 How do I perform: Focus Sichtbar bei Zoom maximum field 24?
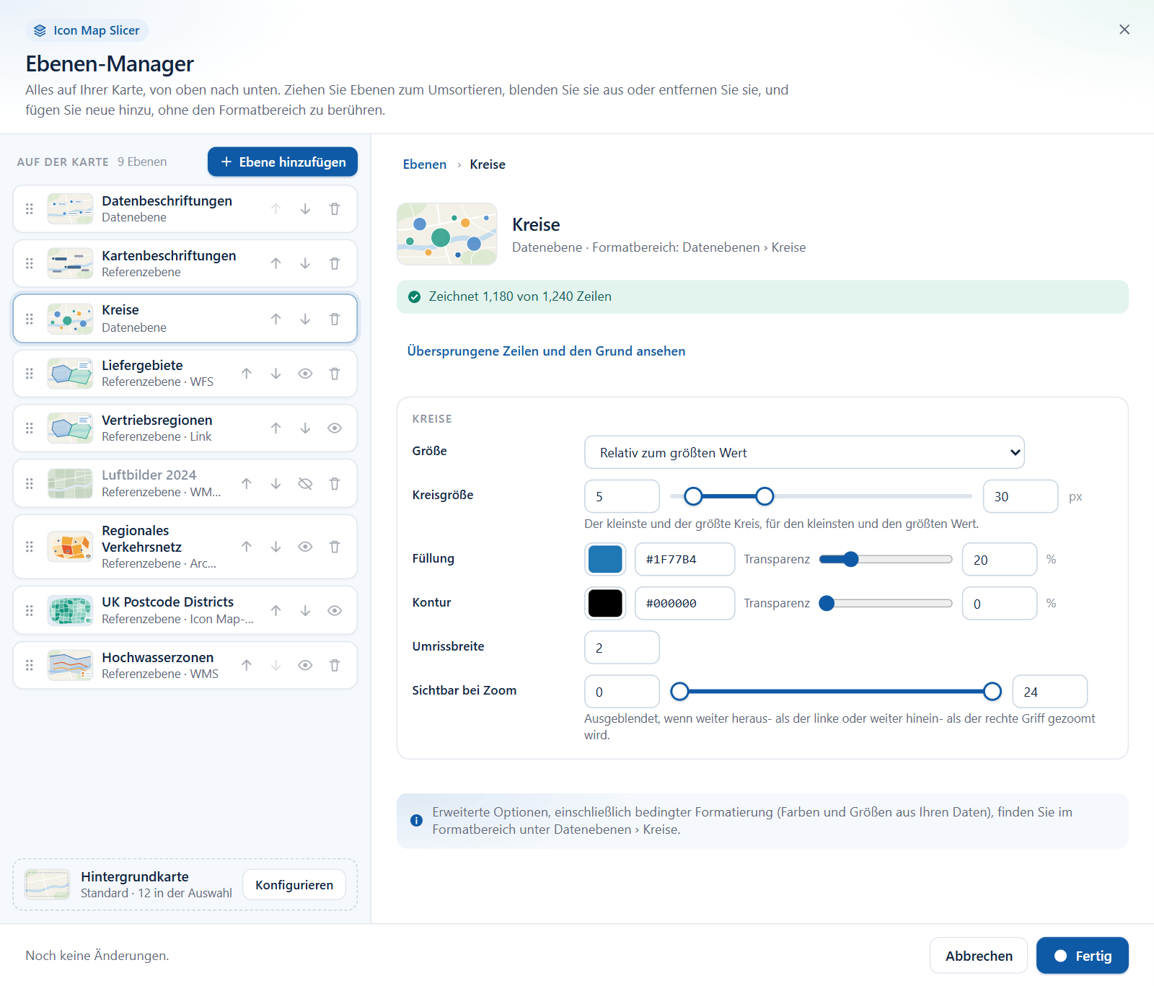click(1050, 692)
